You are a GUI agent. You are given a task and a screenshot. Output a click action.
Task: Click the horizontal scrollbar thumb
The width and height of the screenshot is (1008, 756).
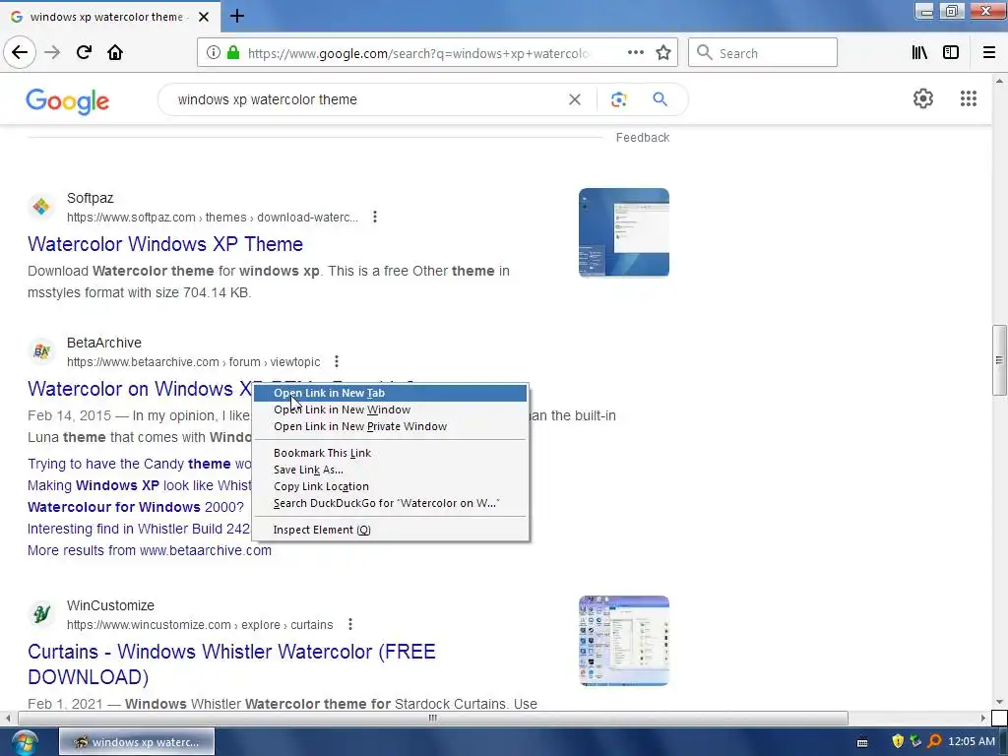click(x=433, y=718)
